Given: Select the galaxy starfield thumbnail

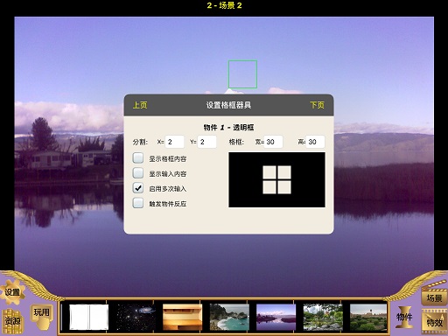Looking at the screenshot, I should click(136, 317).
